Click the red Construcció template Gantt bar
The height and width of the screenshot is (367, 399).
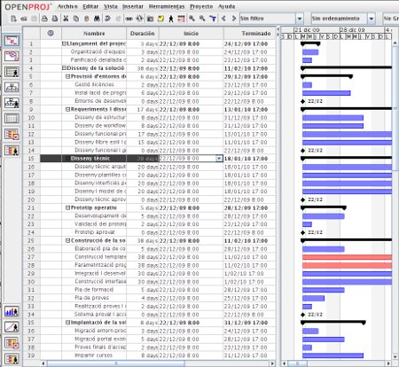tap(347, 257)
